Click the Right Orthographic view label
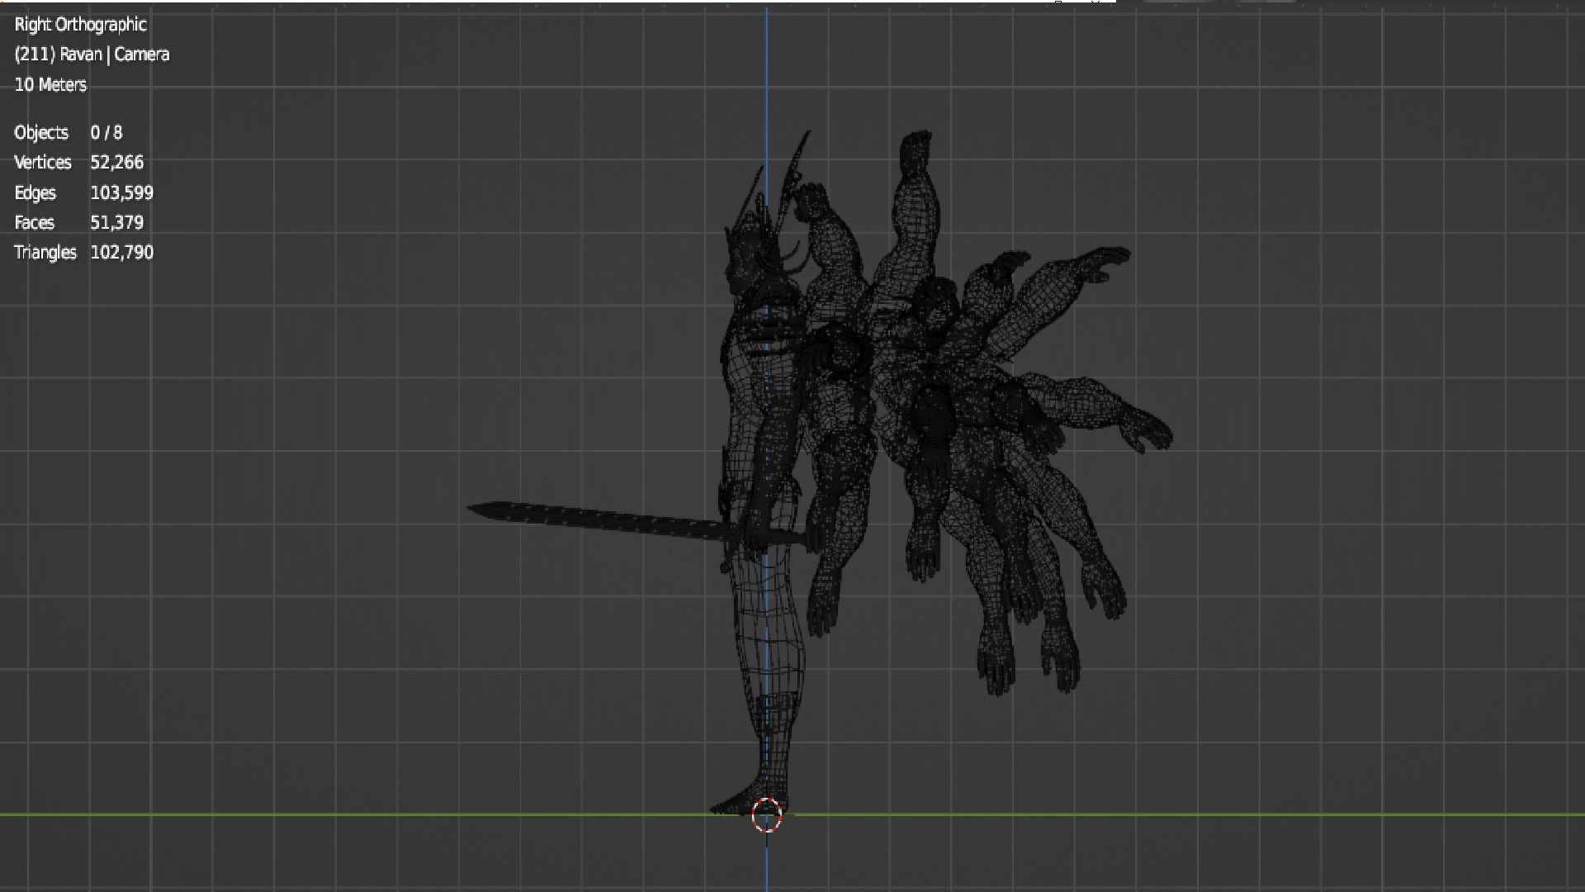This screenshot has height=892, width=1585. pyautogui.click(x=80, y=25)
